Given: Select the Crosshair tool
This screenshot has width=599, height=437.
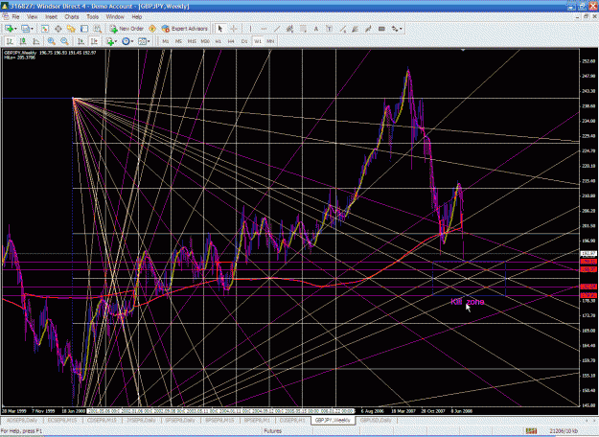Looking at the screenshot, I should [234, 29].
